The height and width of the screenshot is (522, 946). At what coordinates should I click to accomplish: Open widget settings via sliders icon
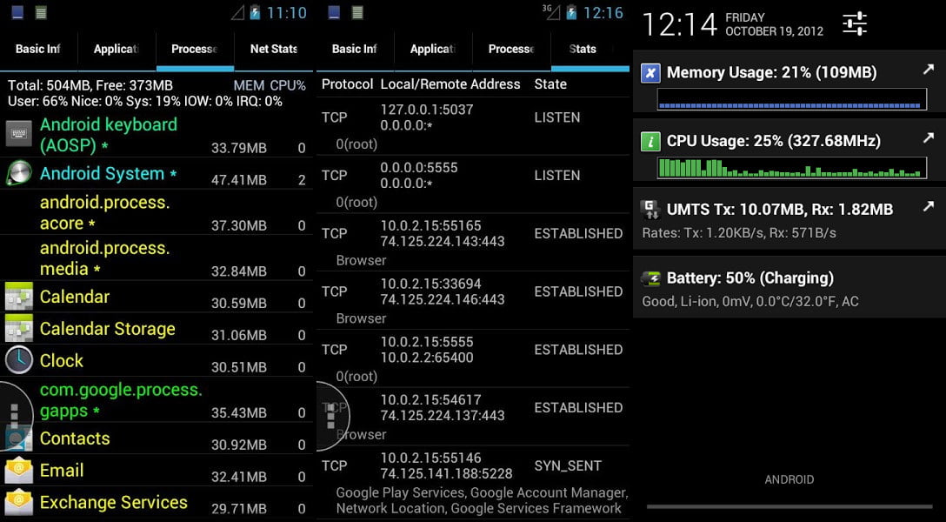[854, 23]
